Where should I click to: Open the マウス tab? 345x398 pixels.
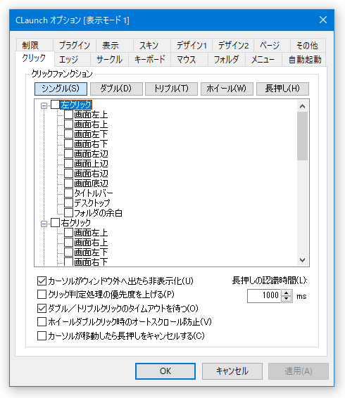[x=189, y=59]
